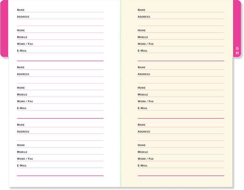Viewport: 244px width, 190px height.
Task: Click E-Mail field in first left-page entry
Action: click(64, 51)
